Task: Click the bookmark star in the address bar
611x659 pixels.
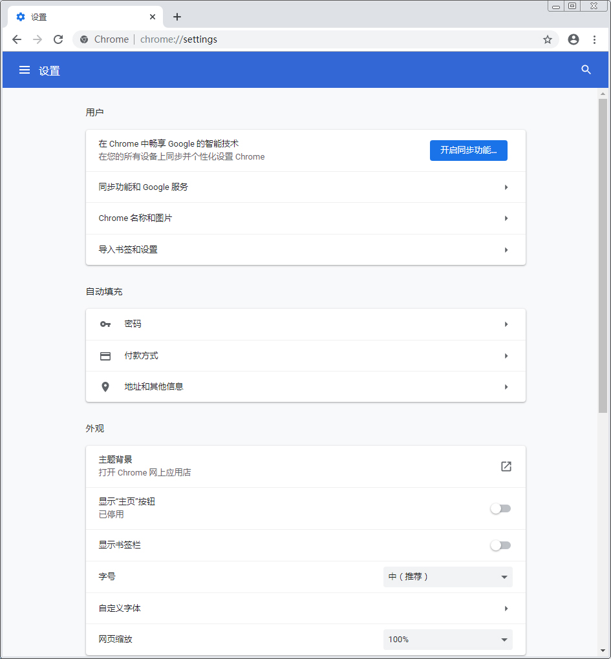Action: point(548,39)
